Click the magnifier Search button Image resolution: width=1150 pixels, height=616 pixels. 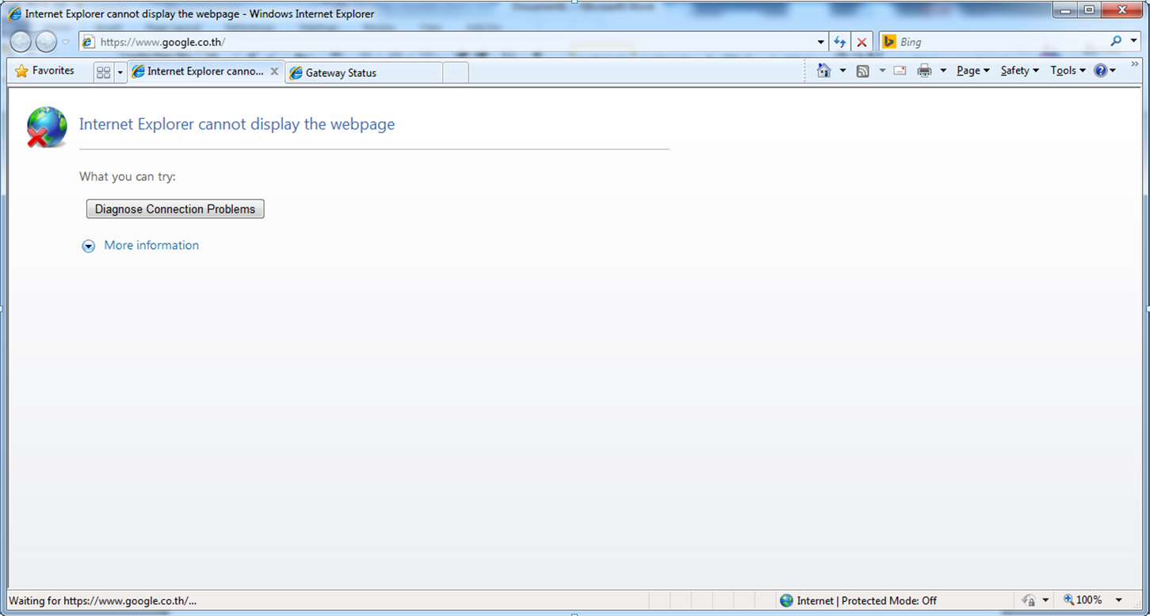(x=1116, y=41)
